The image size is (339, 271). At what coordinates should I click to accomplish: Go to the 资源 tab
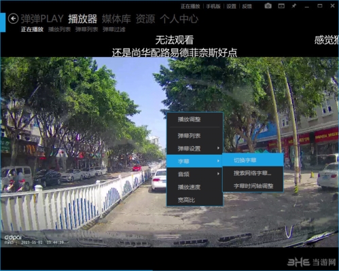[x=145, y=19]
